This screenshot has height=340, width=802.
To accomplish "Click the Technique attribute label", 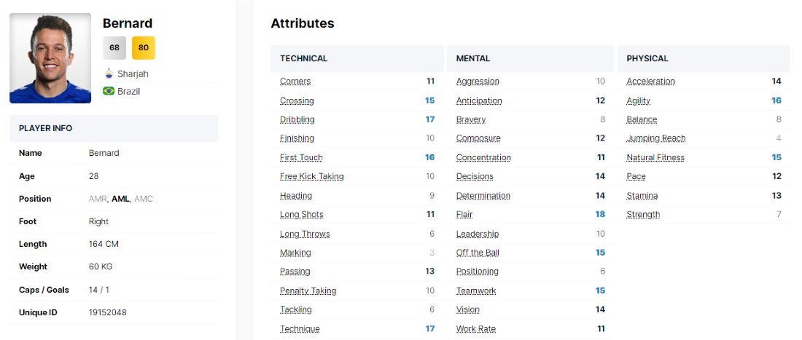I will [300, 328].
